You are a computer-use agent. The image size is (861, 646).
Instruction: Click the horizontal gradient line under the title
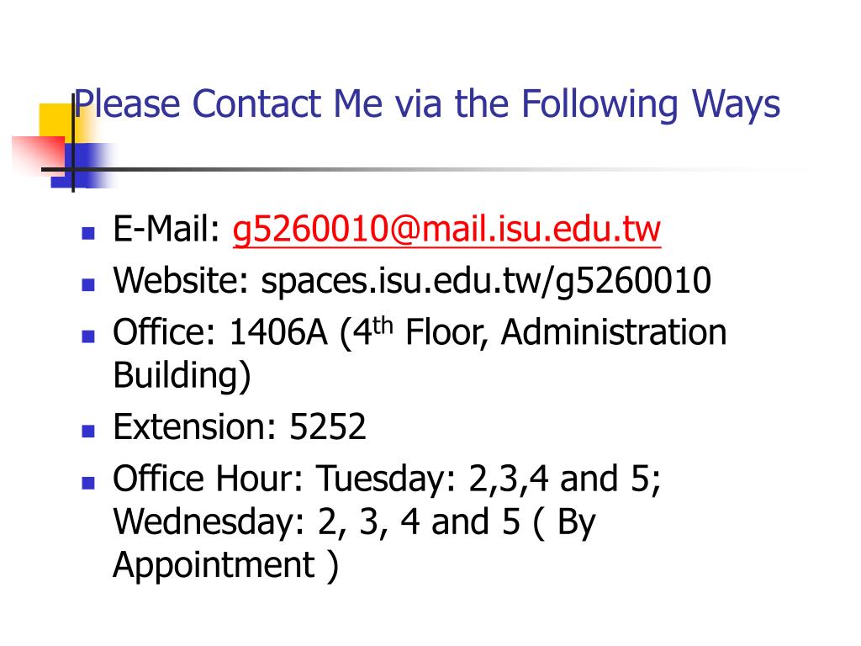click(x=423, y=169)
